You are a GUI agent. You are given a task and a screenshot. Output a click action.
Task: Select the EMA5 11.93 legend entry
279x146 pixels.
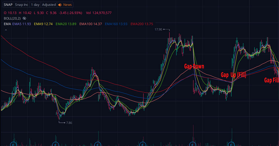22,24
